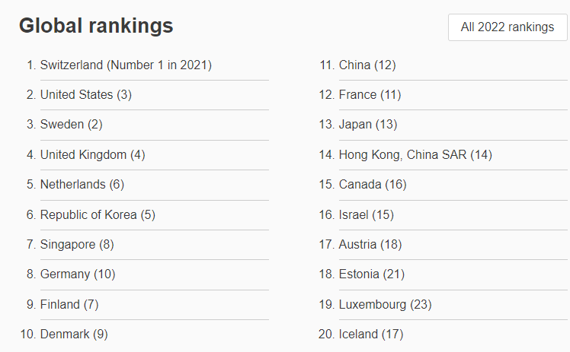
Task: Select Republic of Korea (5)
Action: (98, 215)
